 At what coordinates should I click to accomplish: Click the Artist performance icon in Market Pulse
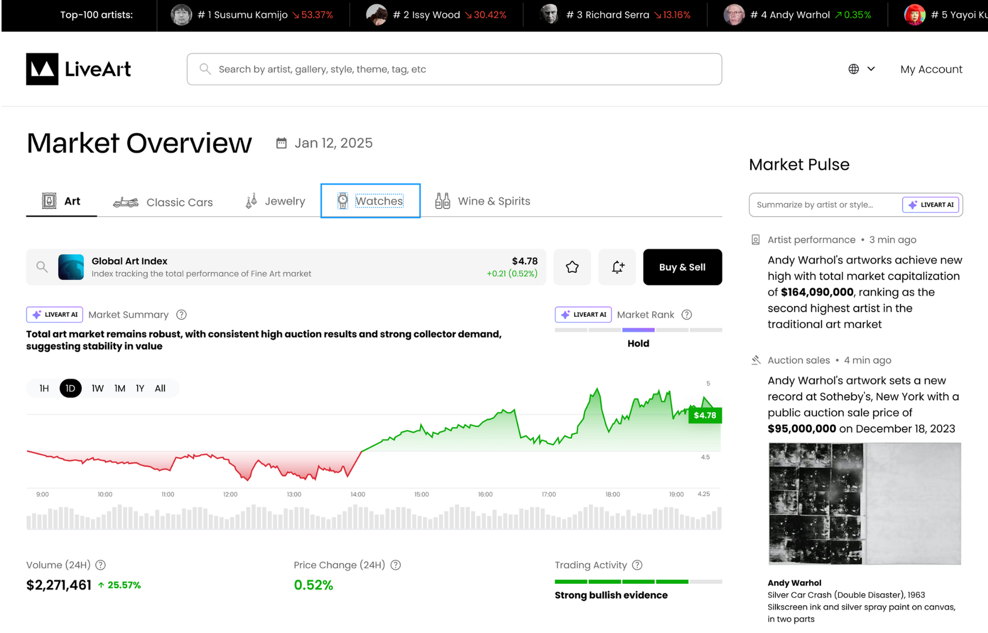point(755,239)
